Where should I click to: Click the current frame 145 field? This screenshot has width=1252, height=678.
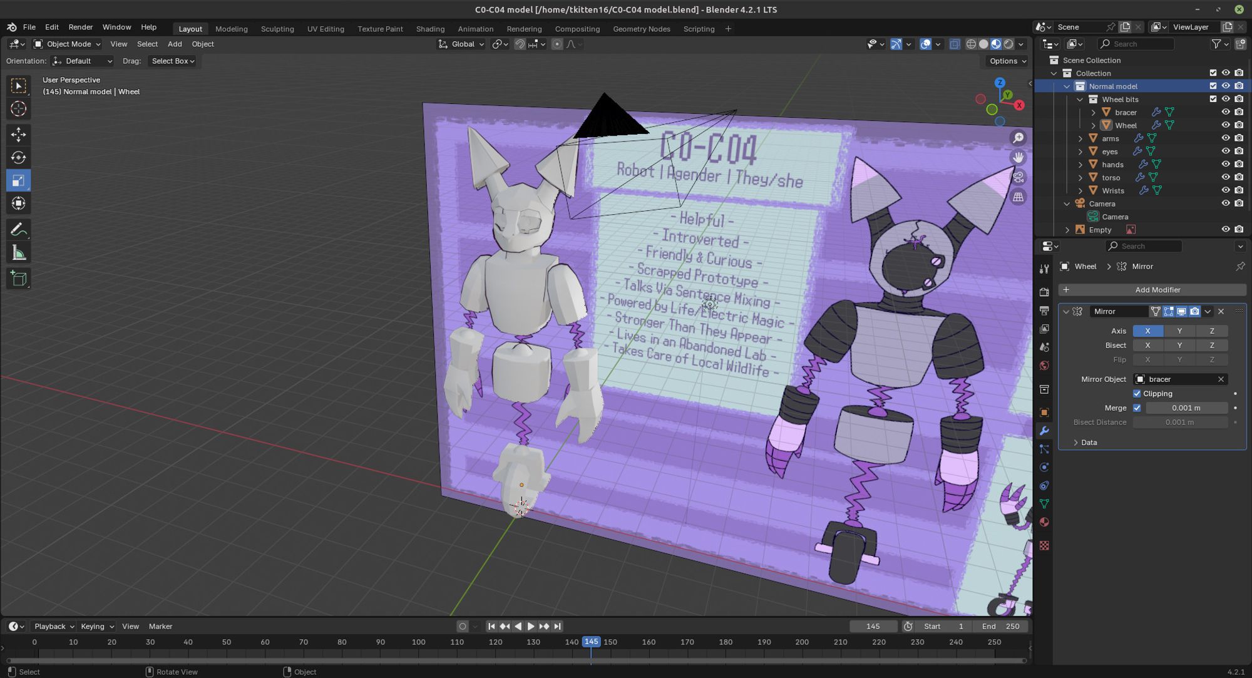click(x=873, y=627)
